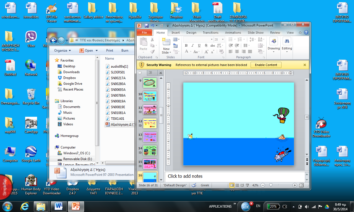Select slide 12 thumbnail

point(150,123)
